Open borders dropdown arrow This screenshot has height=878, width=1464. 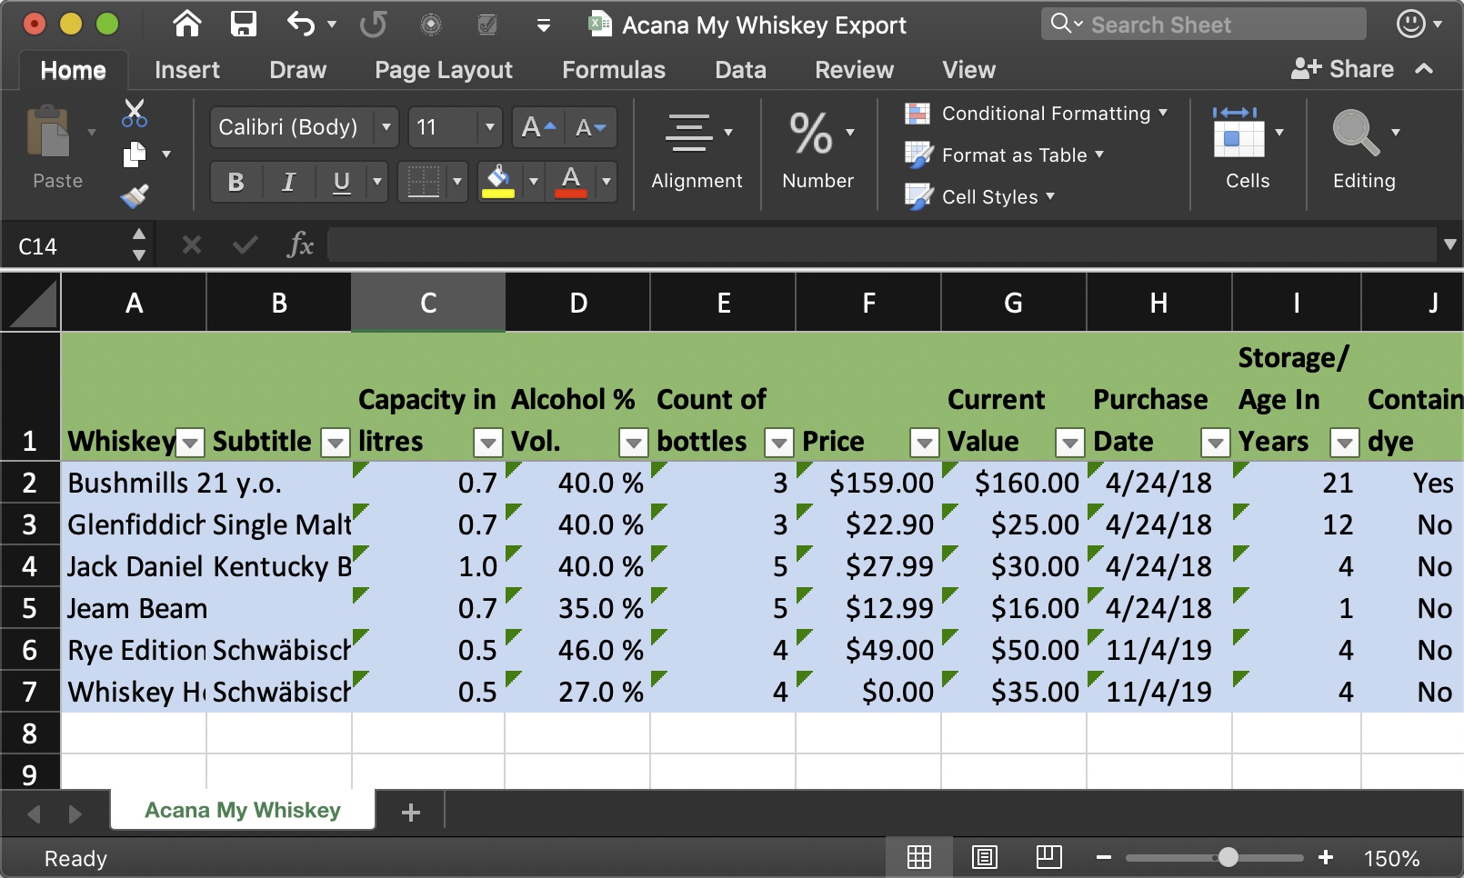[x=457, y=182]
